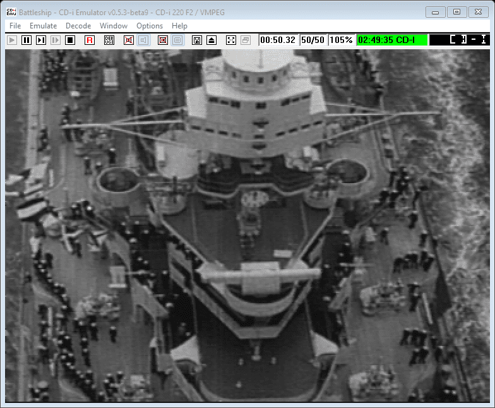Click the green disc time CD-I indicator
Image resolution: width=495 pixels, height=408 pixels.
point(392,40)
